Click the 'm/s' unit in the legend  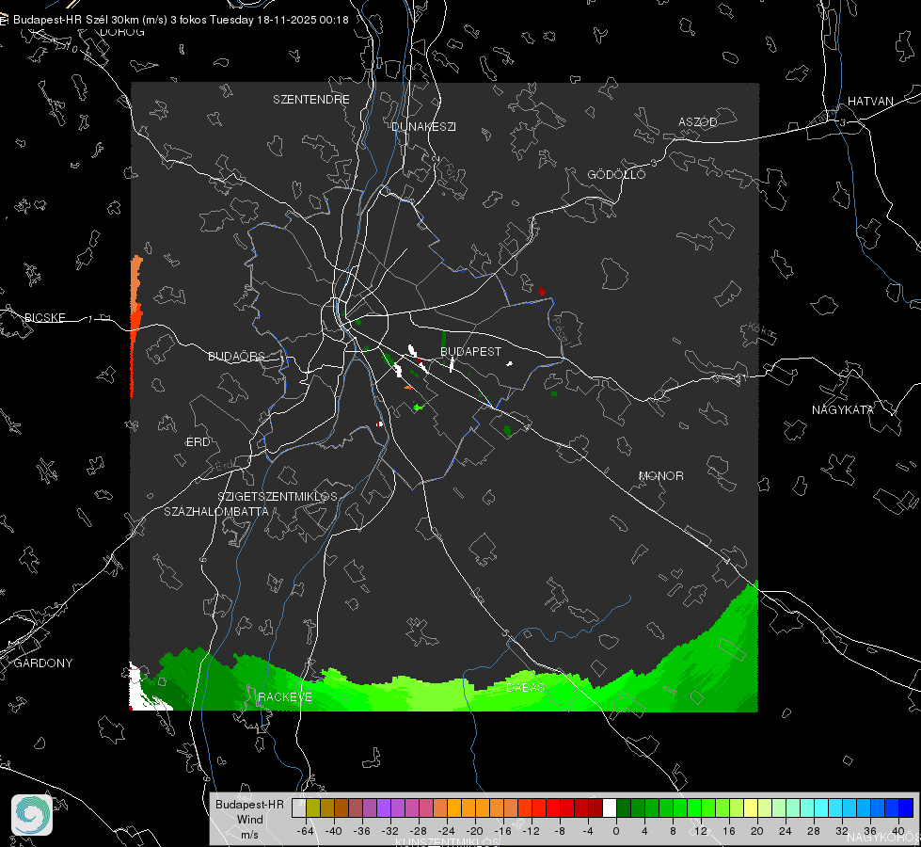pyautogui.click(x=249, y=834)
